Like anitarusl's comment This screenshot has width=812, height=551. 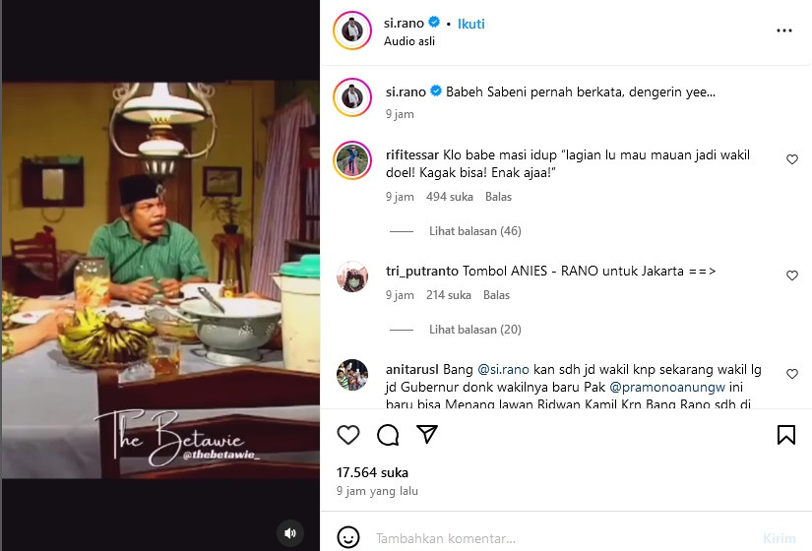(791, 374)
